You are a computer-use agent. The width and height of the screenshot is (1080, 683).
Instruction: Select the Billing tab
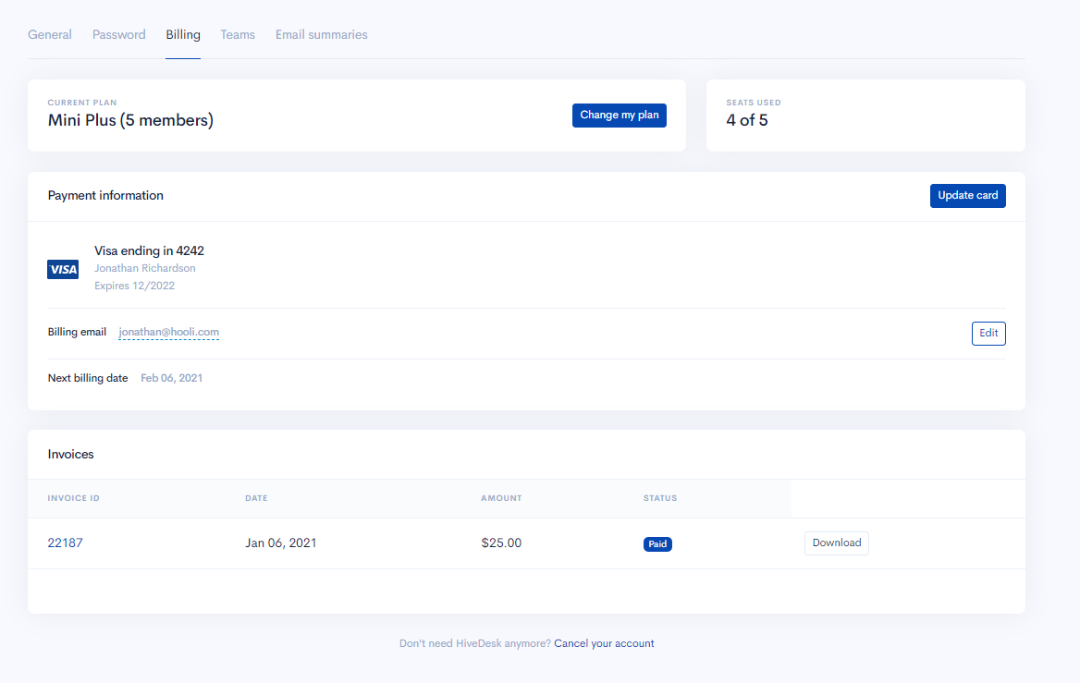point(183,34)
